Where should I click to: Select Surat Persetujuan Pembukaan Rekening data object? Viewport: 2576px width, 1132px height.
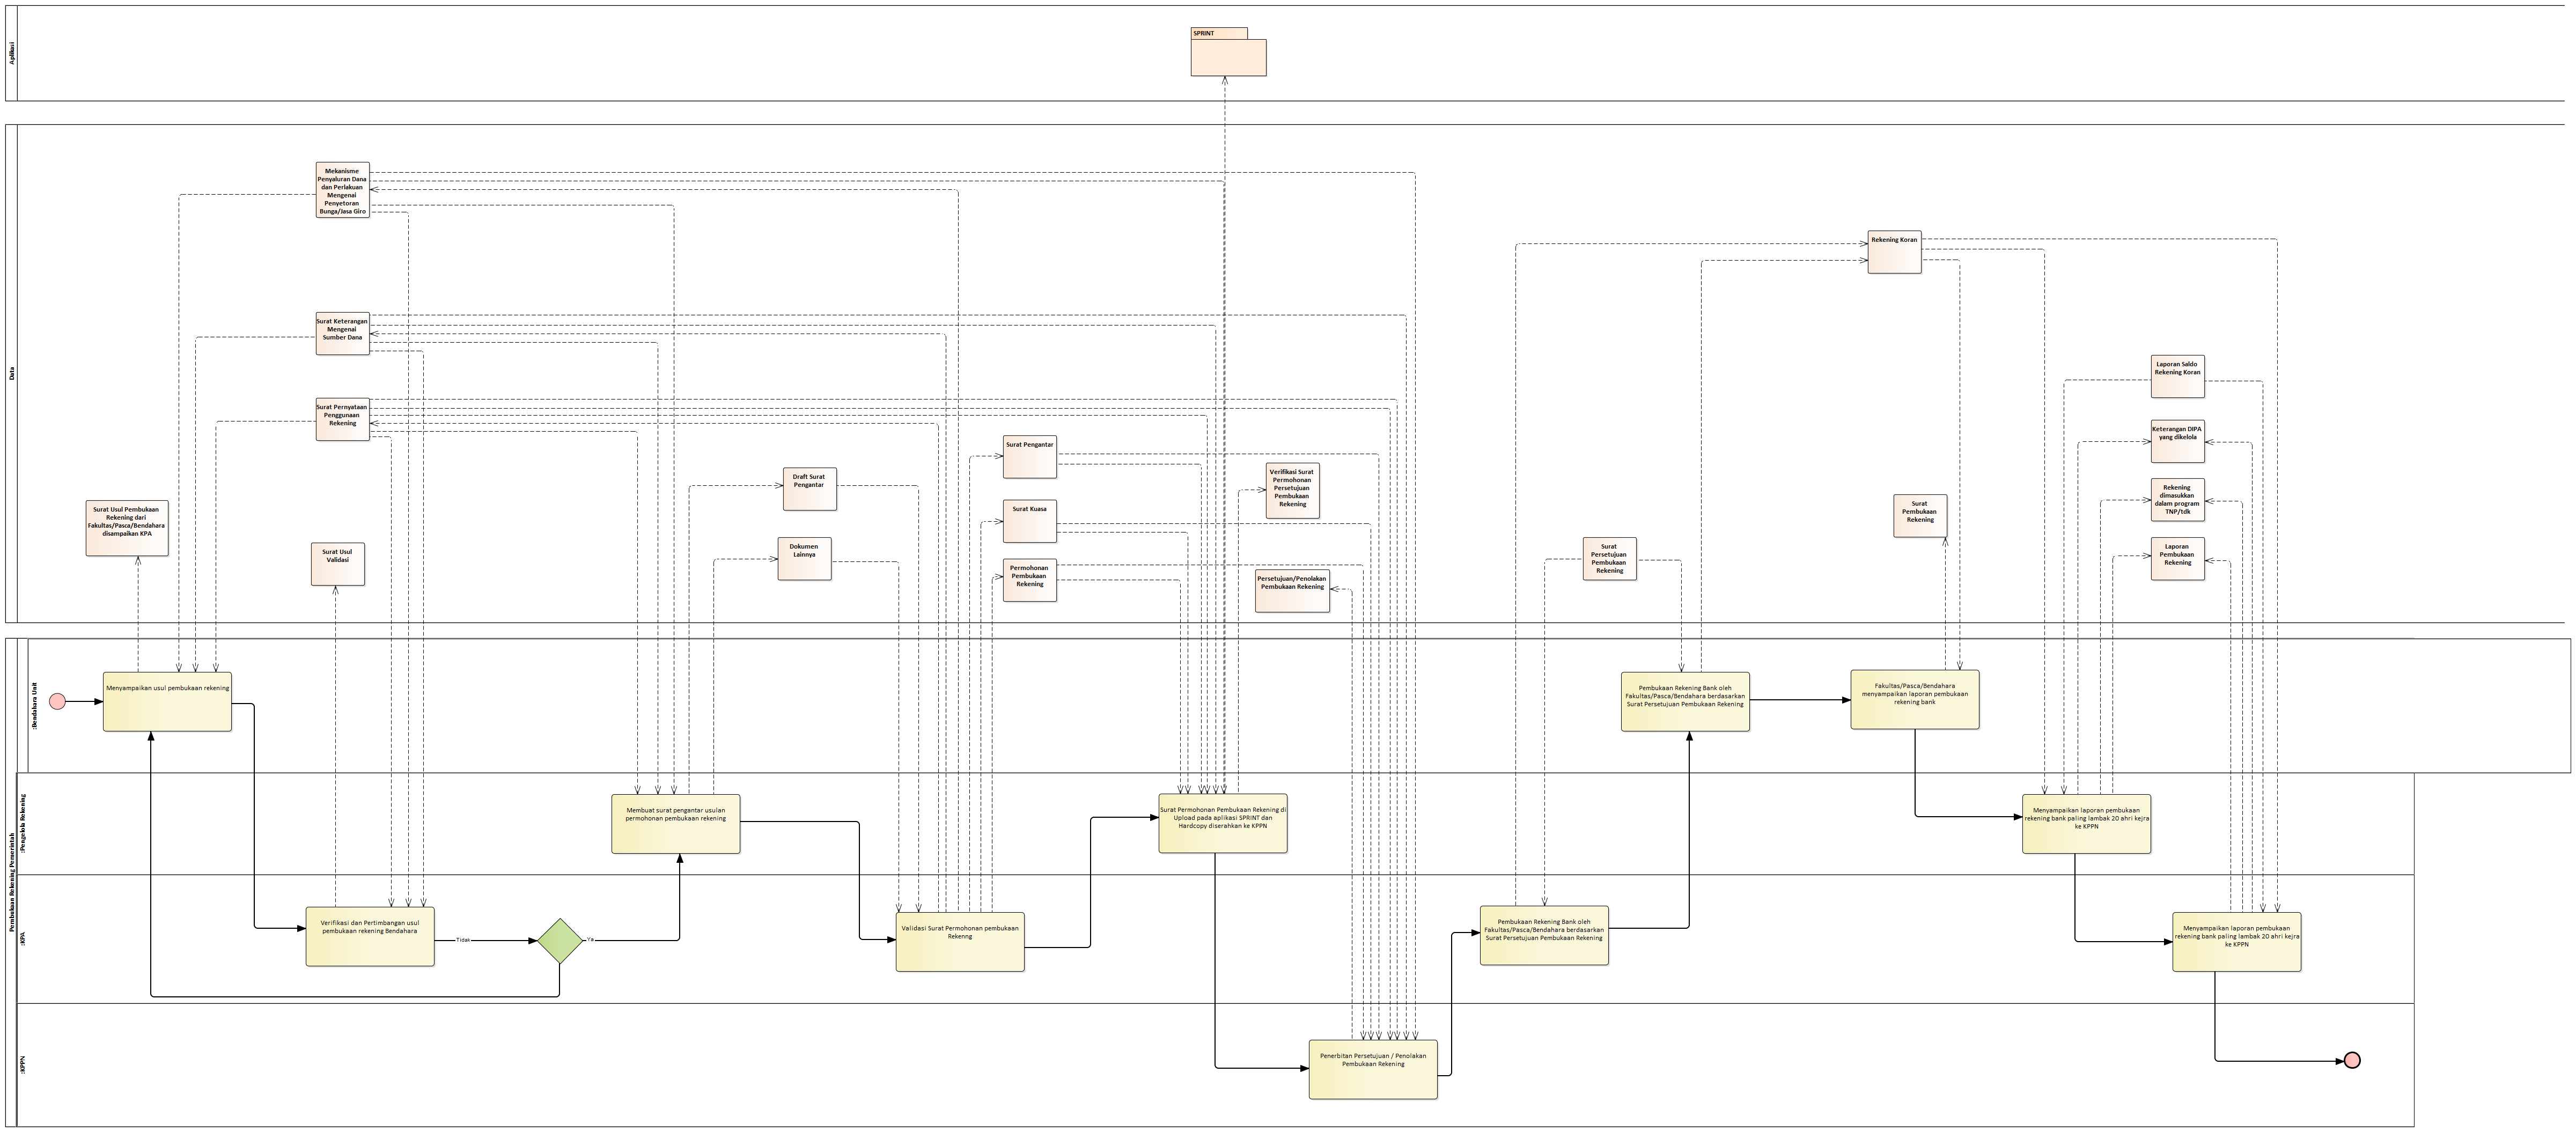tap(1609, 559)
